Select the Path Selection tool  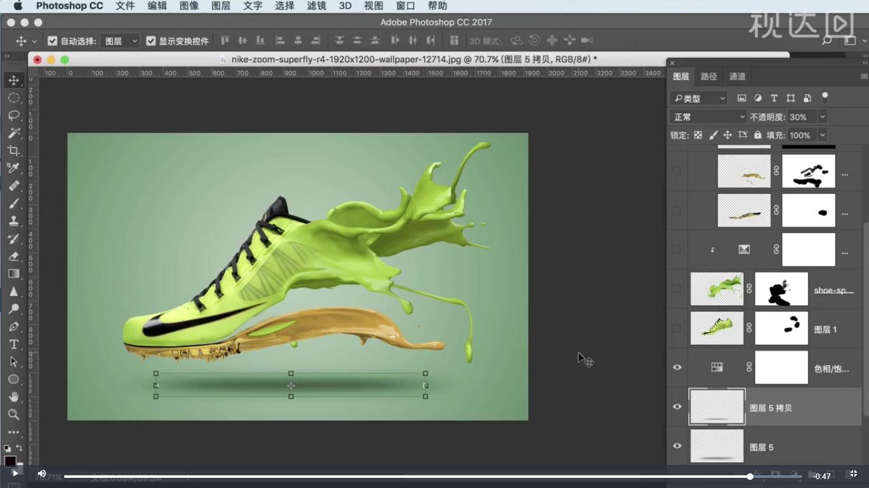[x=13, y=362]
